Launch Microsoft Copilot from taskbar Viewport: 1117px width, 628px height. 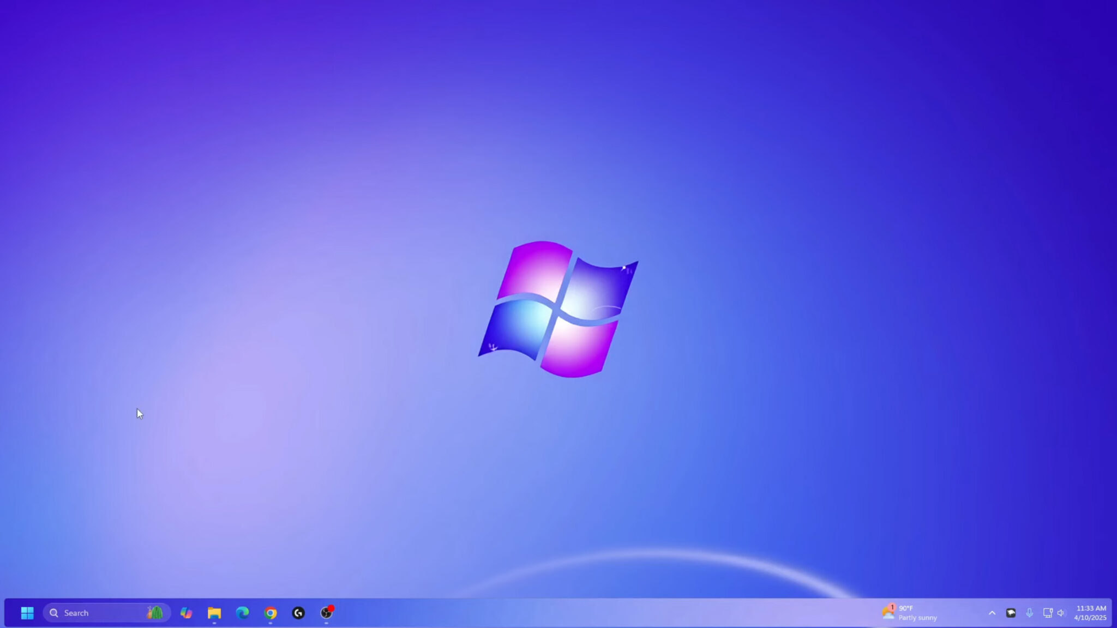(187, 613)
